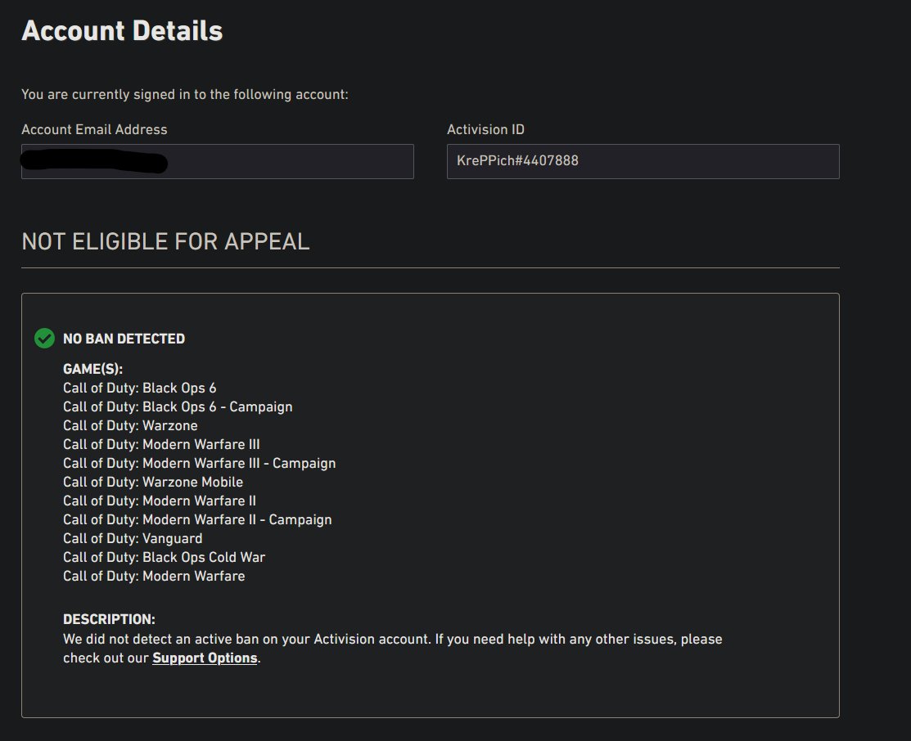Click 'Call of Duty: Modern Warfare III' entry
Image resolution: width=911 pixels, height=741 pixels.
click(161, 444)
